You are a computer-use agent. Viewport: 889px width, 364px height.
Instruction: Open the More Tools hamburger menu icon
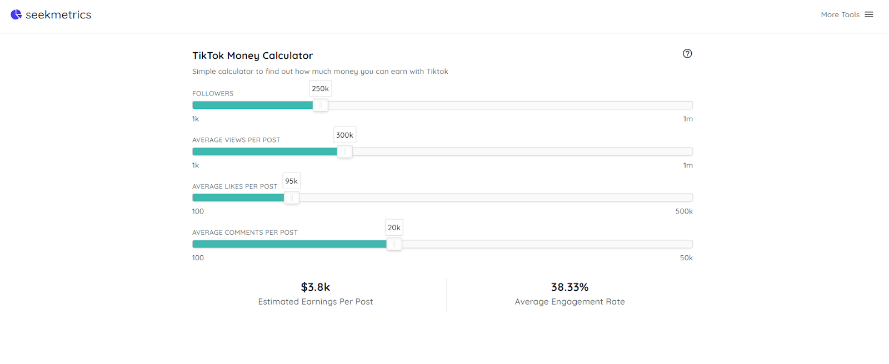pyautogui.click(x=869, y=15)
